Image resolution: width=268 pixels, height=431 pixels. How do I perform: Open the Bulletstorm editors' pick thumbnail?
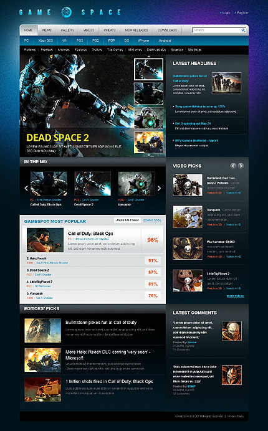coord(42,330)
